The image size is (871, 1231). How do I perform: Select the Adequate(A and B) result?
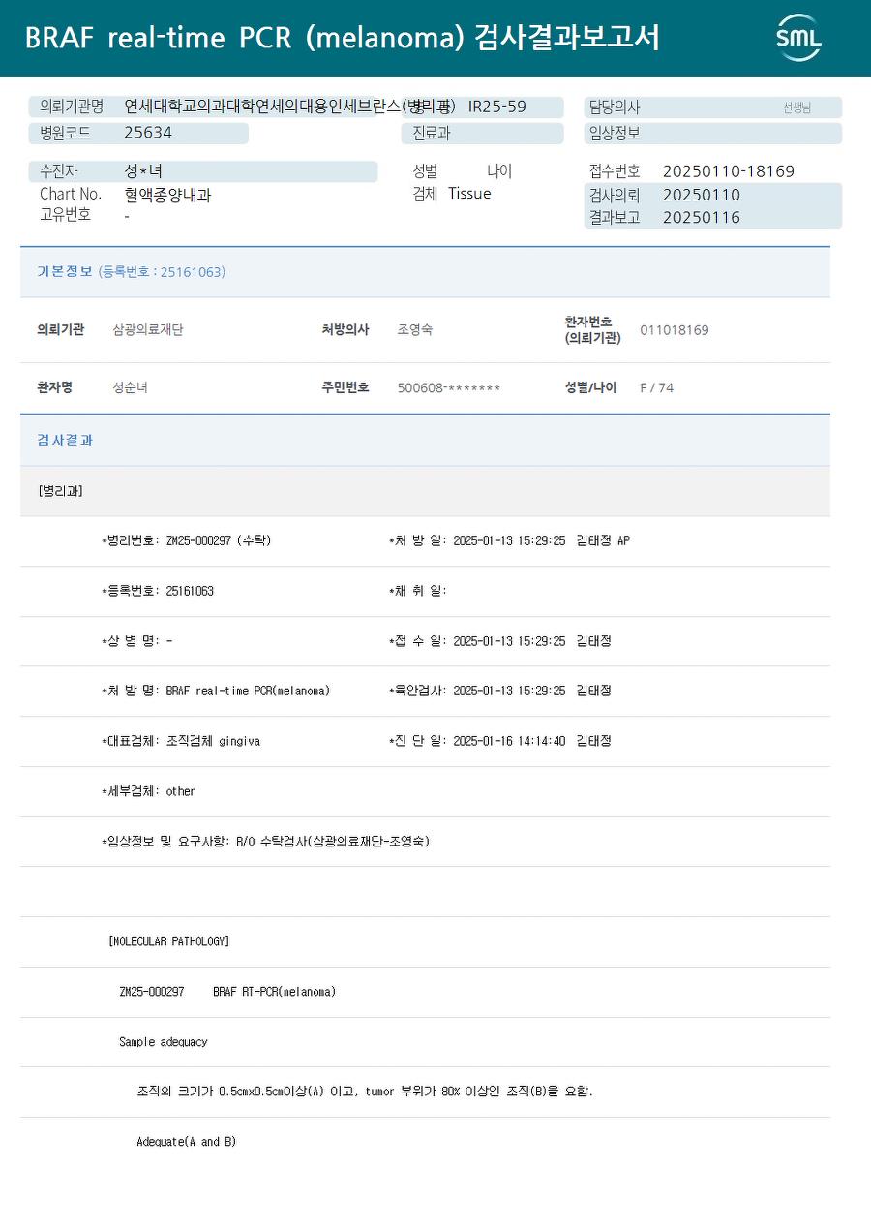tap(187, 1143)
